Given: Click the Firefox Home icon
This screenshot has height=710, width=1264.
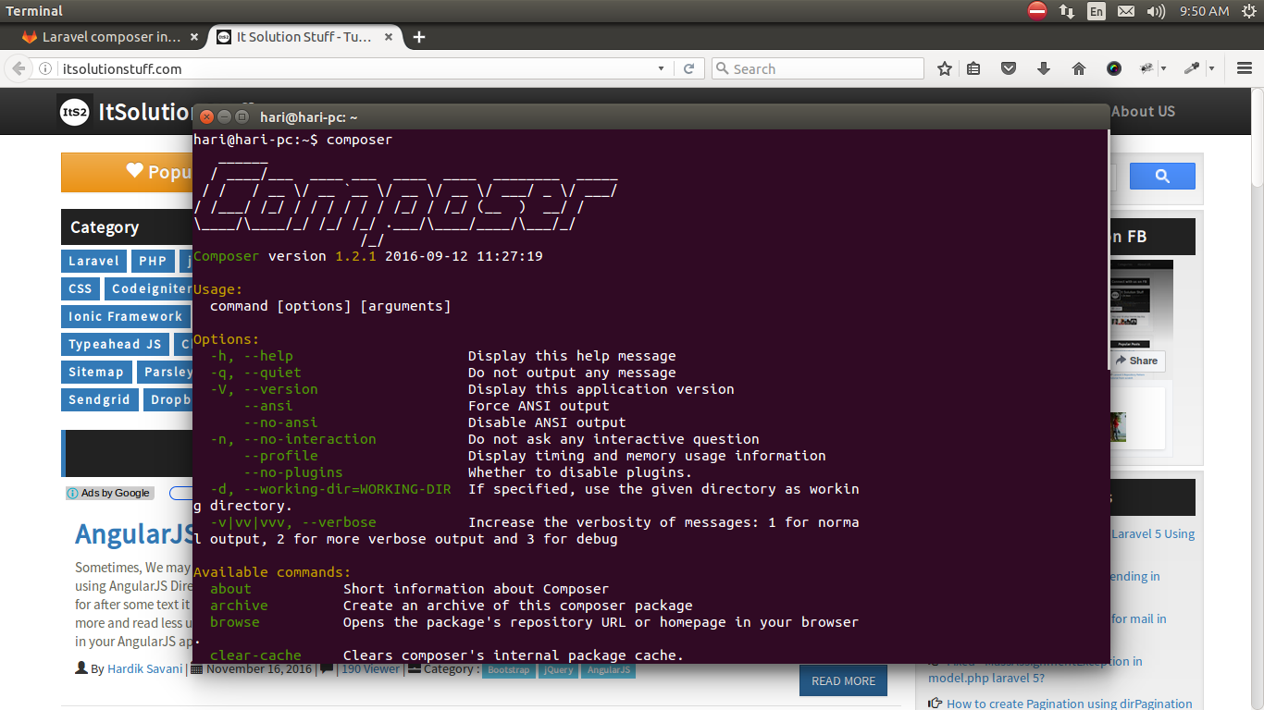Looking at the screenshot, I should 1079,67.
